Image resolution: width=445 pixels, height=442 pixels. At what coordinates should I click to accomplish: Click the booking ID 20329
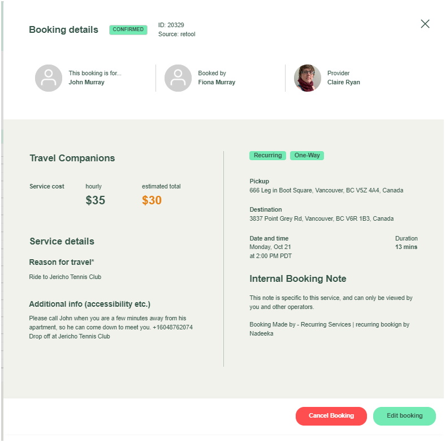pos(171,25)
